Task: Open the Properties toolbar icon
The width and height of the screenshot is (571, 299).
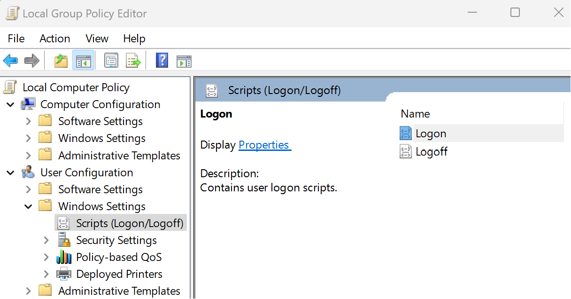Action: [111, 61]
